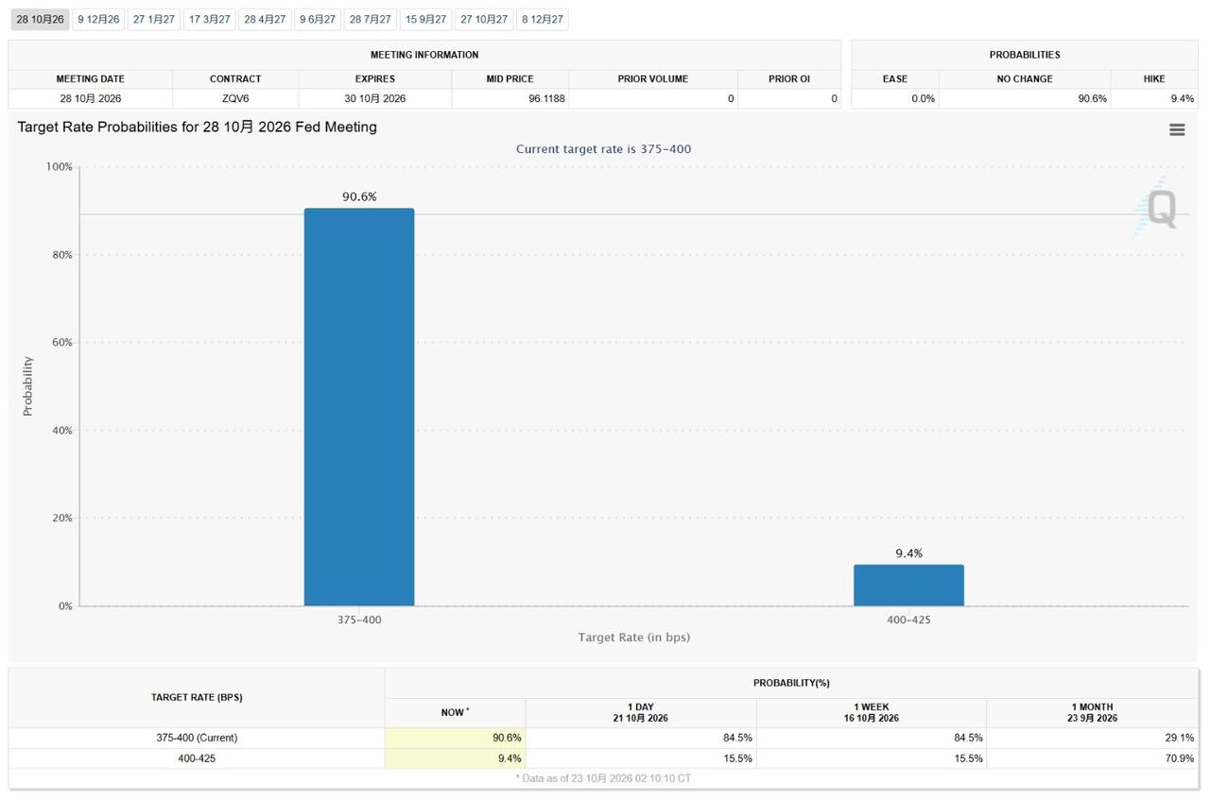Viewport: 1210px width, 800px height.
Task: Click the 90.6% data label above the bar
Action: [359, 196]
